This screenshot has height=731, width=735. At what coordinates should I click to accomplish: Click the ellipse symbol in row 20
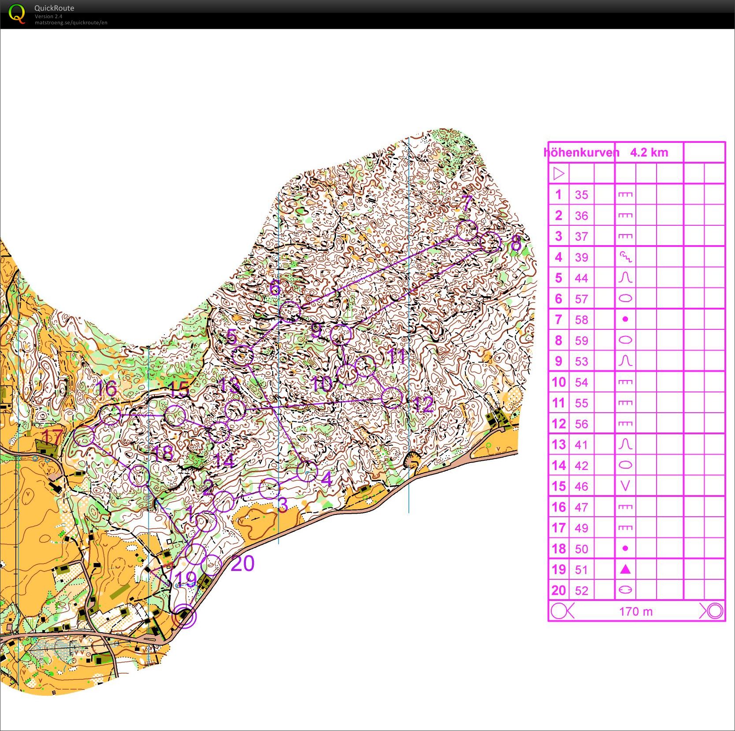click(625, 590)
